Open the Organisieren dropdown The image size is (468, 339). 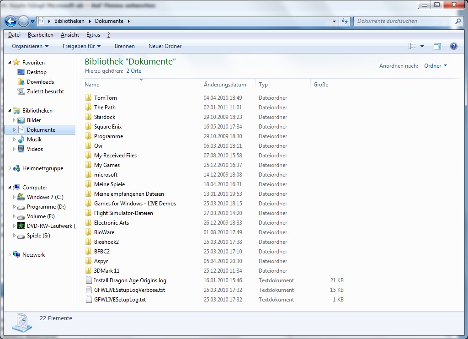[30, 46]
